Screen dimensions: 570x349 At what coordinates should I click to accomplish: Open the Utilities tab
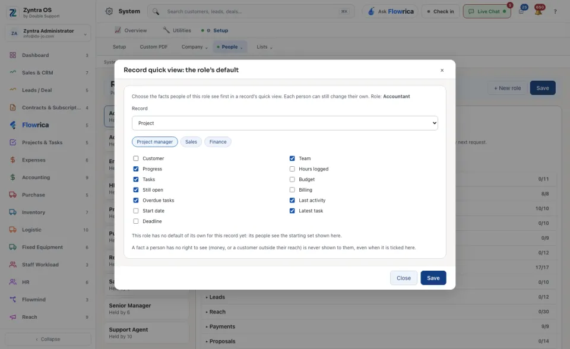[x=177, y=30]
